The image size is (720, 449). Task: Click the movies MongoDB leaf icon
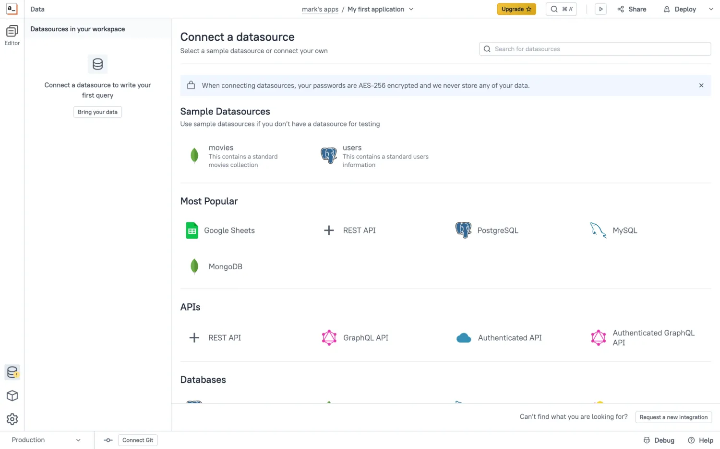(x=194, y=156)
